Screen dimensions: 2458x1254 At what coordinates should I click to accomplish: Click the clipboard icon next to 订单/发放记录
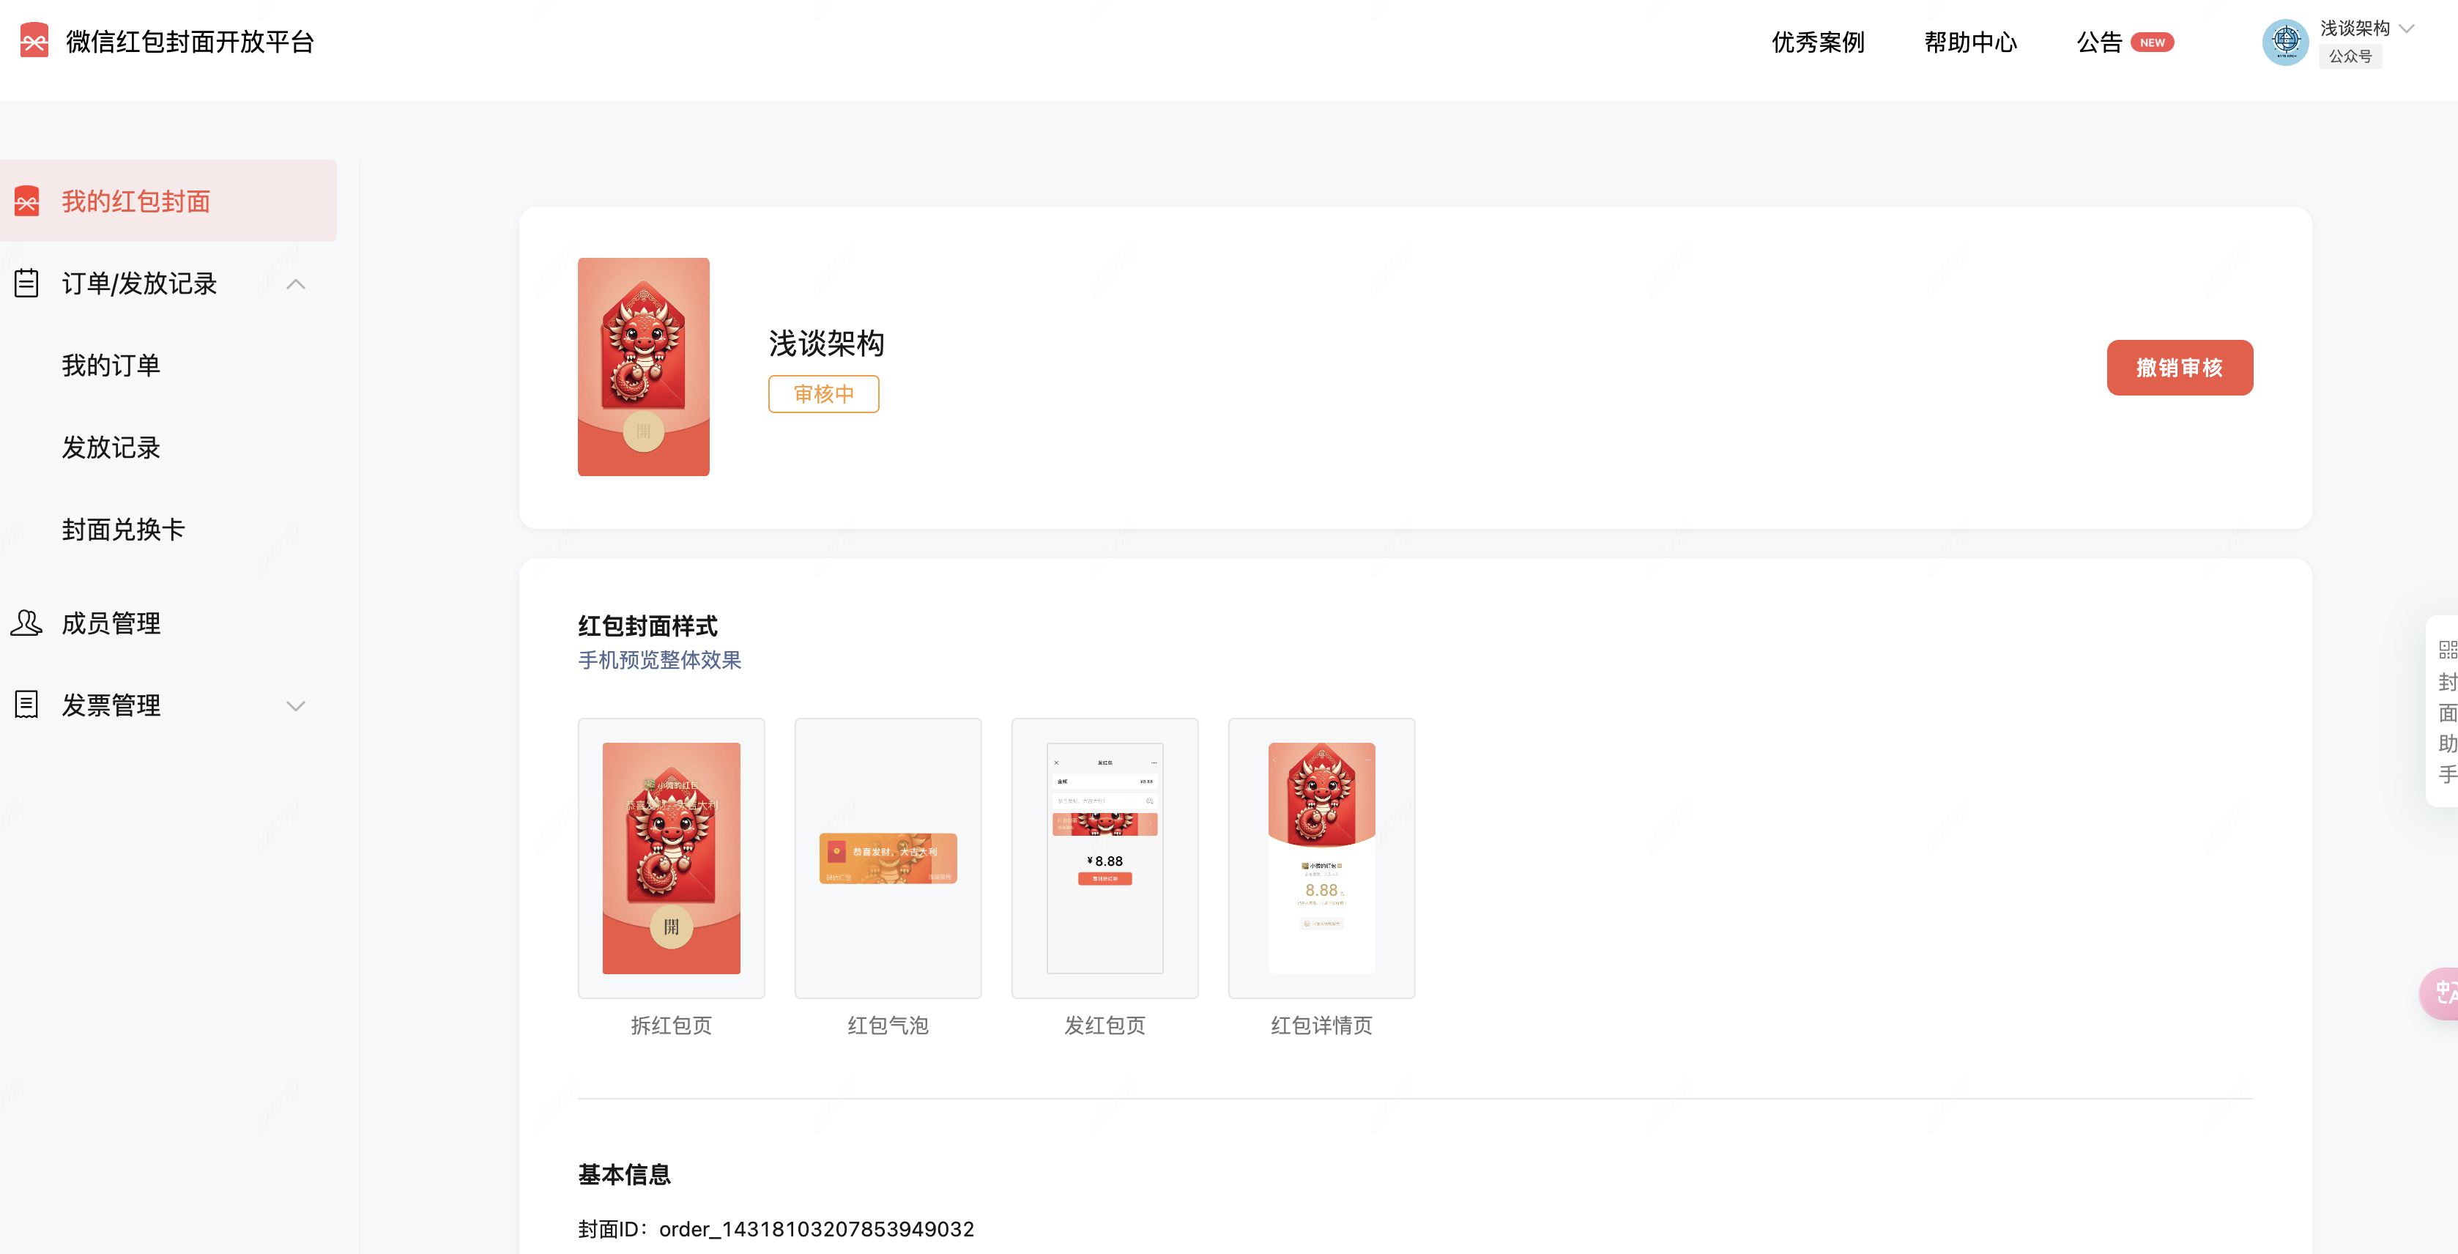26,283
